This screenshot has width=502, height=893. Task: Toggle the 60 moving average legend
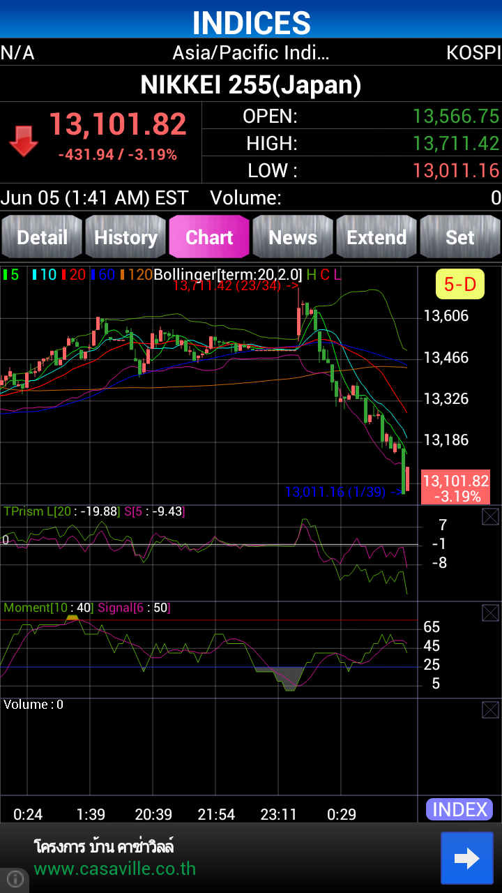tap(103, 275)
